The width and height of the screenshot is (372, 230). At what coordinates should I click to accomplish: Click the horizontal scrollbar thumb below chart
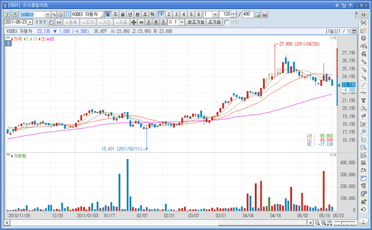[262, 223]
